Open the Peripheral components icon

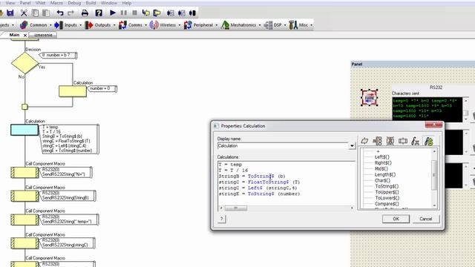188,24
